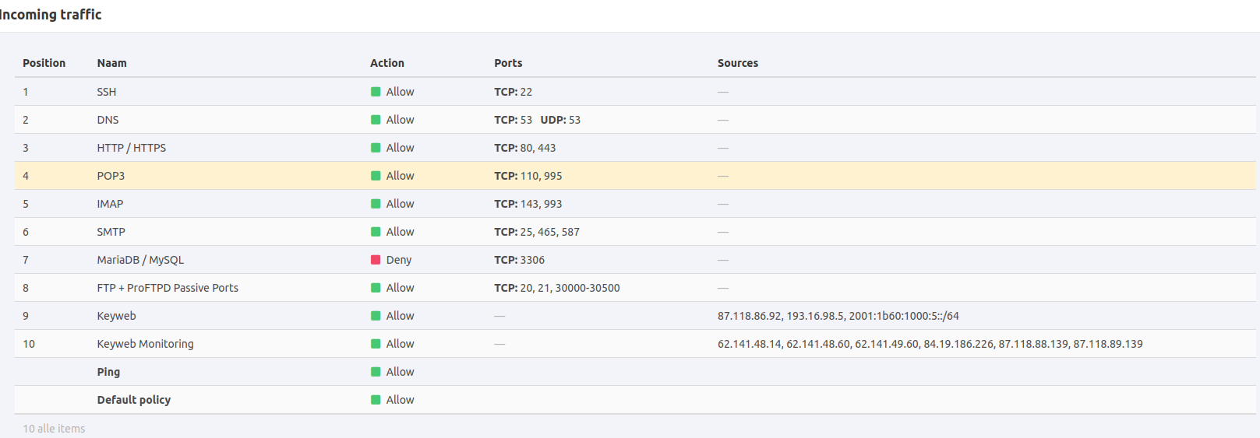Open the HTTP / HTTPS rule

tap(131, 148)
